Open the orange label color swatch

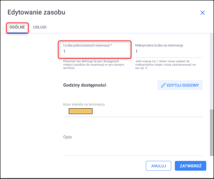pos(81,111)
